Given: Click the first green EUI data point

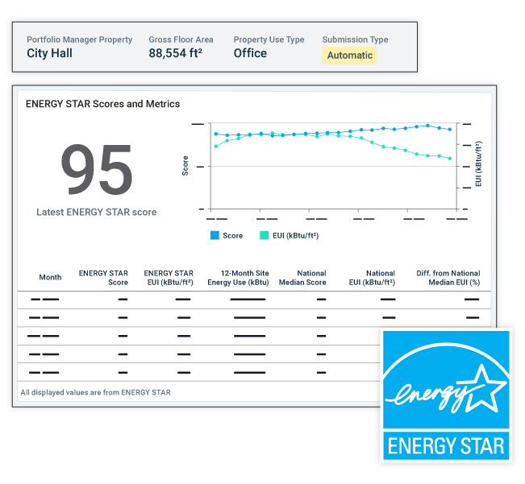Looking at the screenshot, I should pos(216,146).
